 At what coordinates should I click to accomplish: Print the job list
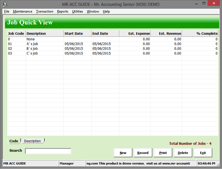pos(163,153)
